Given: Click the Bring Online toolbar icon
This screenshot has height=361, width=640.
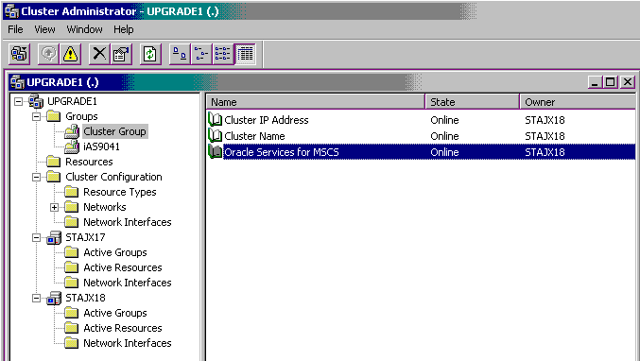Looking at the screenshot, I should 48,54.
